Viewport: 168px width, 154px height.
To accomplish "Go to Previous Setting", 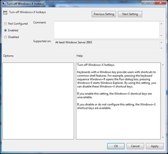I will [x=104, y=14].
